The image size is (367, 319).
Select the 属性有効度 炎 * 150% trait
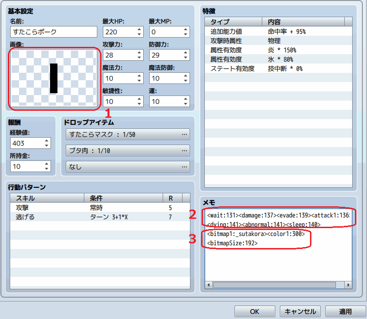pos(278,50)
